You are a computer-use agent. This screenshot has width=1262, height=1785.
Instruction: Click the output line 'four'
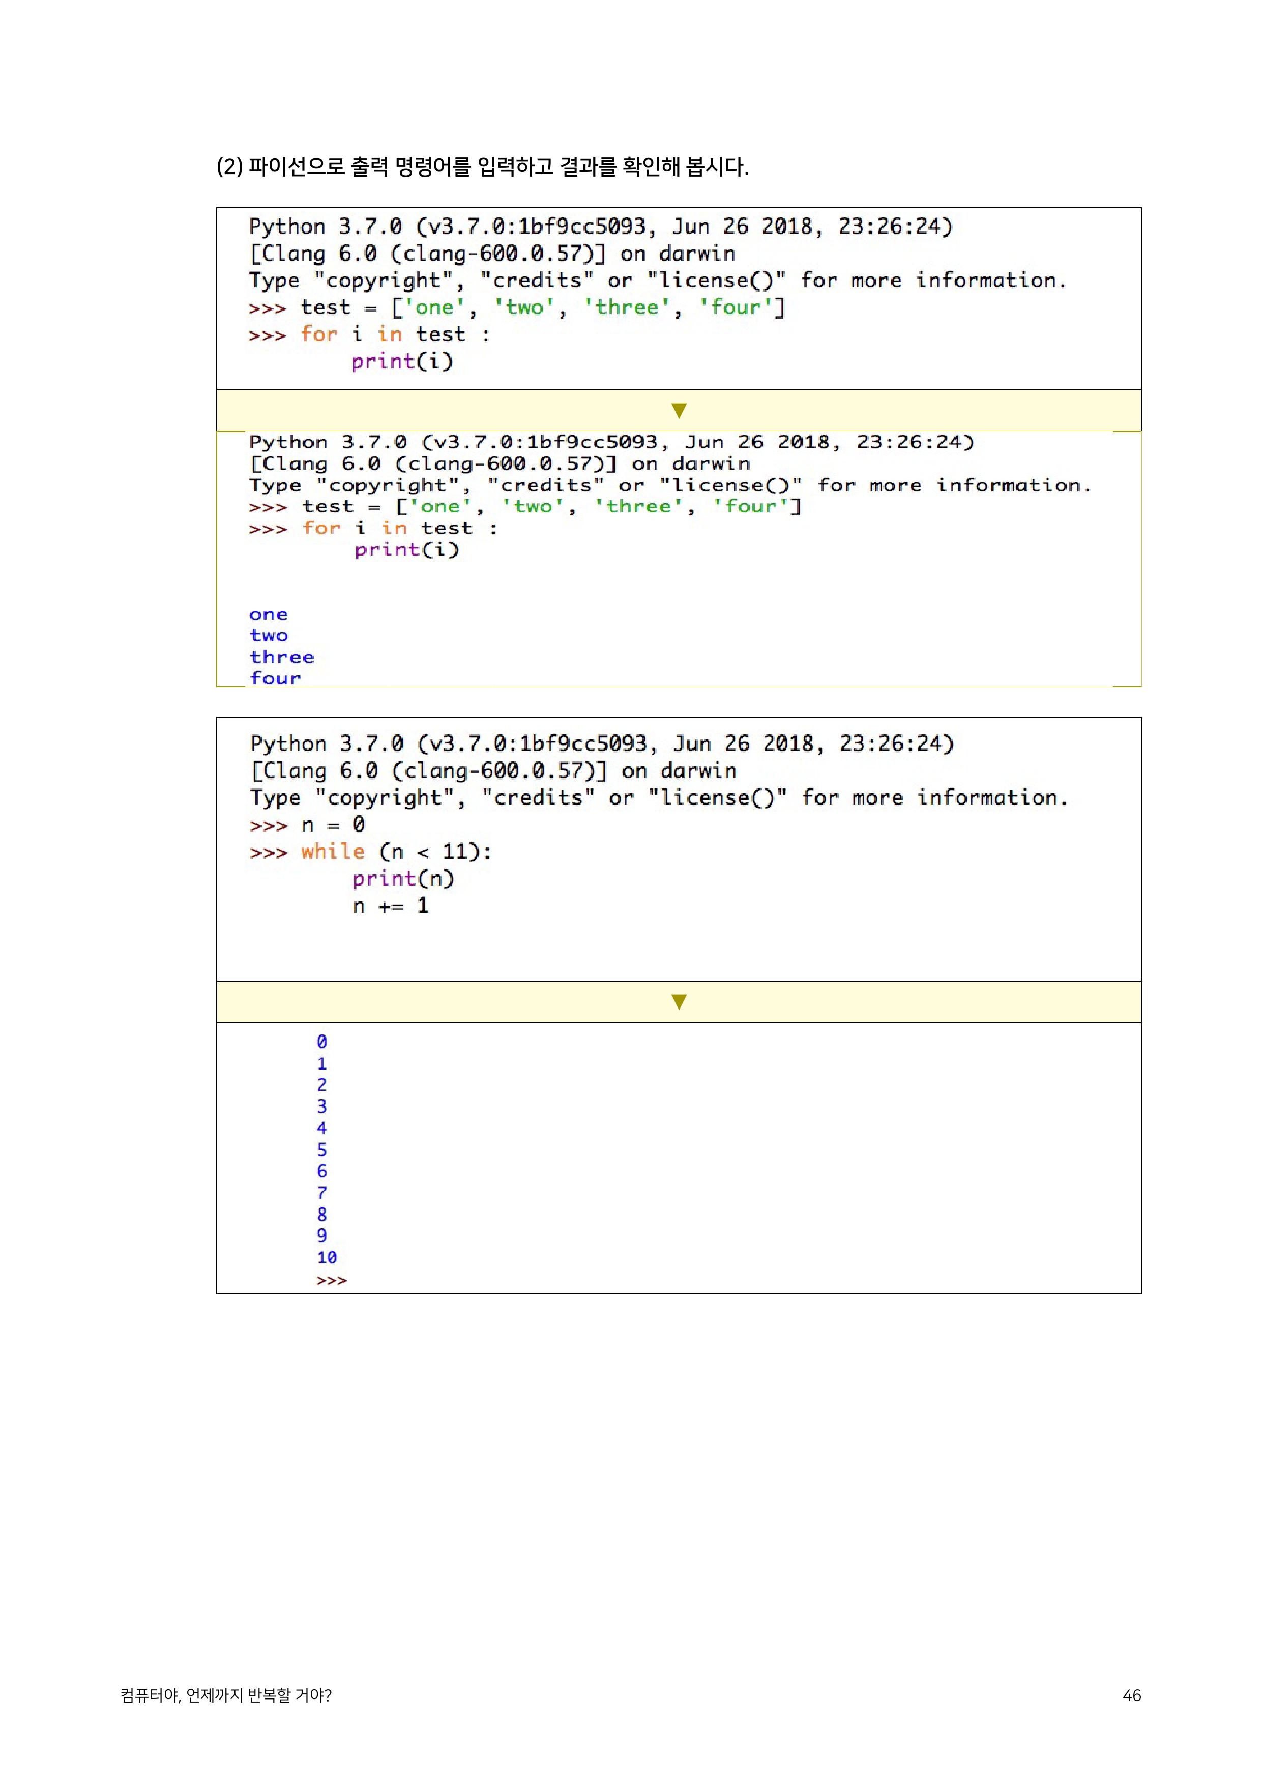tap(274, 678)
